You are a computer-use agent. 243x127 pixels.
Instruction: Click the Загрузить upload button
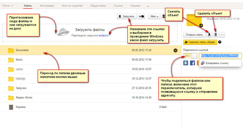point(127,16)
